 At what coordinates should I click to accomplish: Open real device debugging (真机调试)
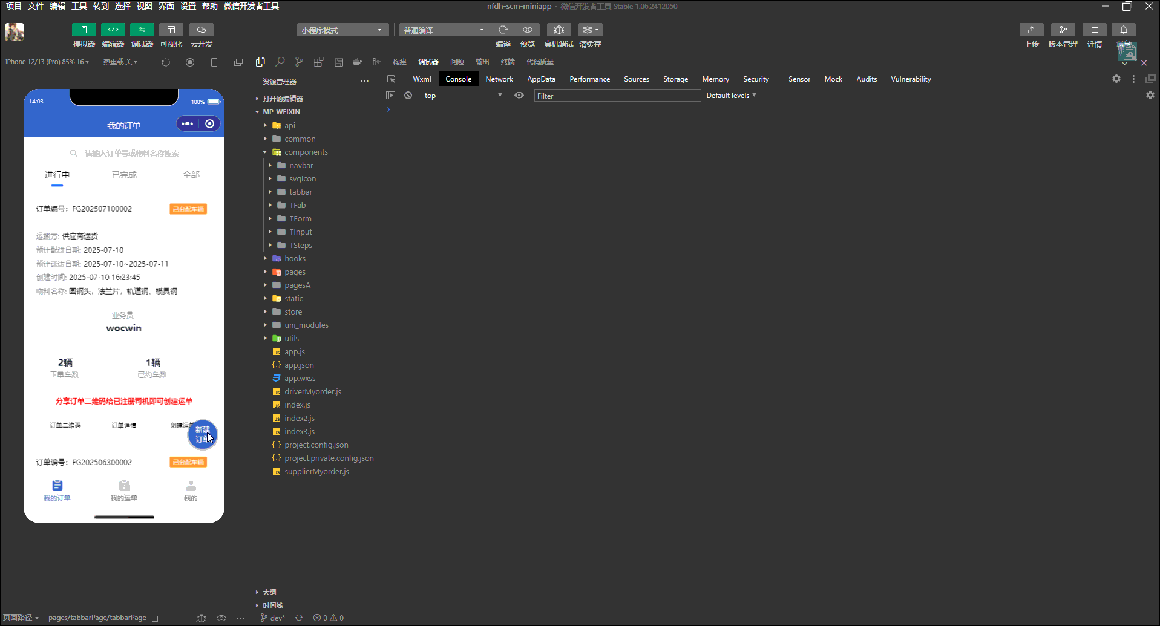click(559, 30)
